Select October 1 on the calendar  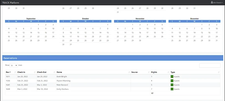(x=108, y=24)
